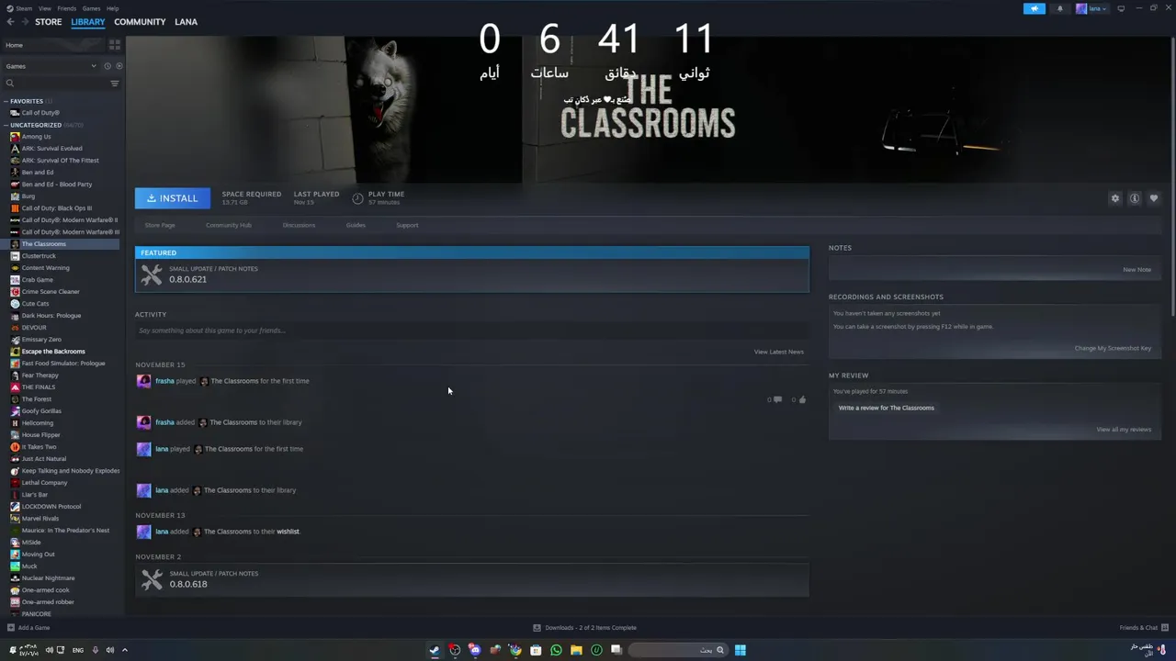Image resolution: width=1176 pixels, height=661 pixels.
Task: Switch to the STORE tab
Action: (49, 22)
